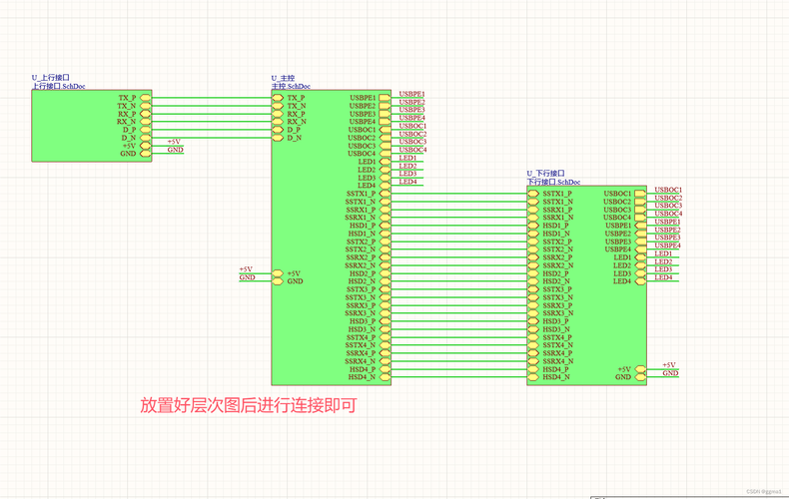Pick +5V net label beside 上行接口 sheet
The width and height of the screenshot is (789, 499).
tap(174, 142)
